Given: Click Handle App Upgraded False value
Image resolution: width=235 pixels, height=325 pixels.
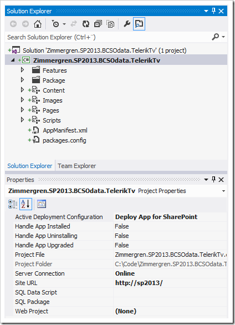Looking at the screenshot, I should pos(122,245).
